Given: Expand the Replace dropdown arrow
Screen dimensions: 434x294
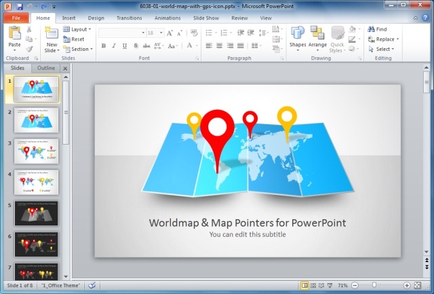Looking at the screenshot, I should click(398, 39).
